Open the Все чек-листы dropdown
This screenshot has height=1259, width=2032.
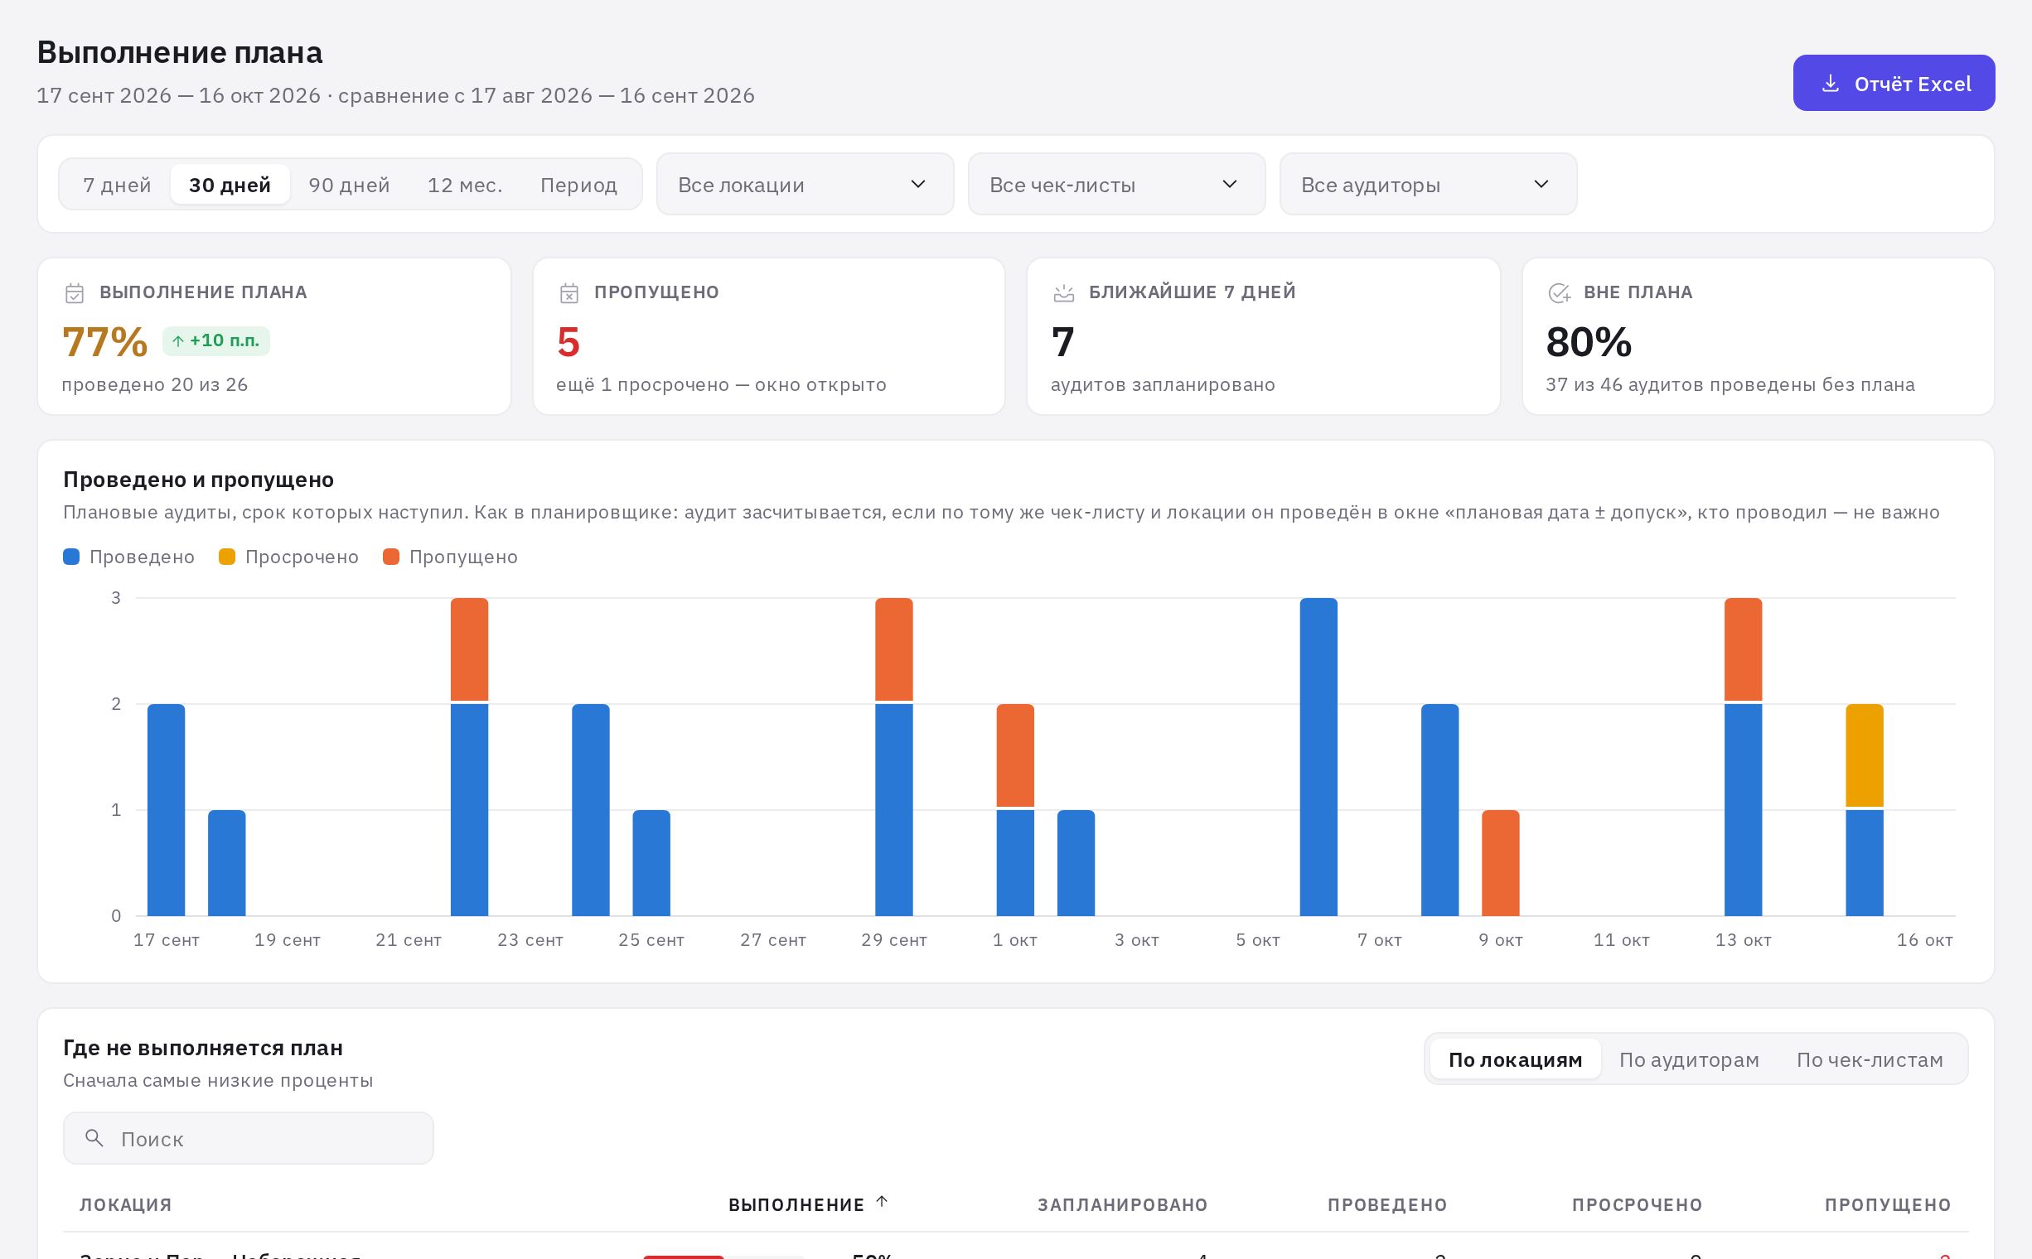(1116, 184)
